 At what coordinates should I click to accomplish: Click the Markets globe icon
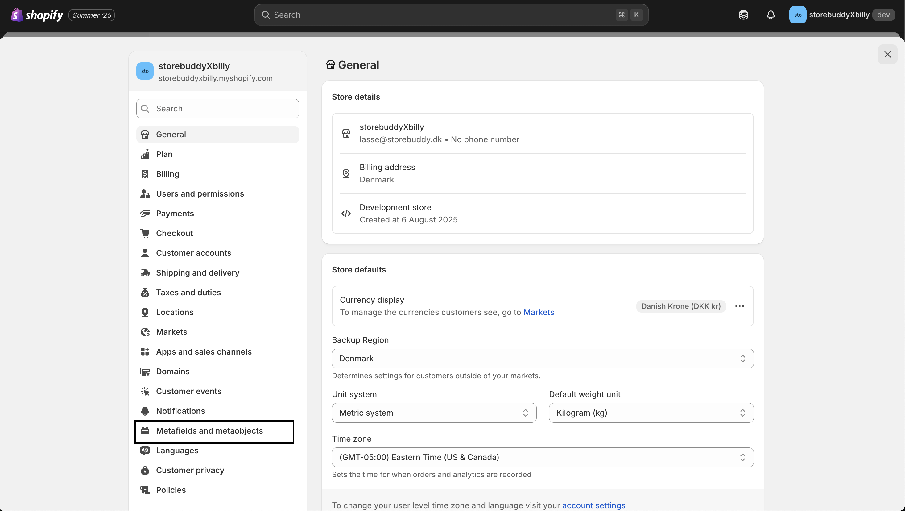pos(145,332)
